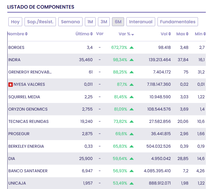Open the UNICAJA company link
This screenshot has height=189, width=210.
tap(17, 183)
